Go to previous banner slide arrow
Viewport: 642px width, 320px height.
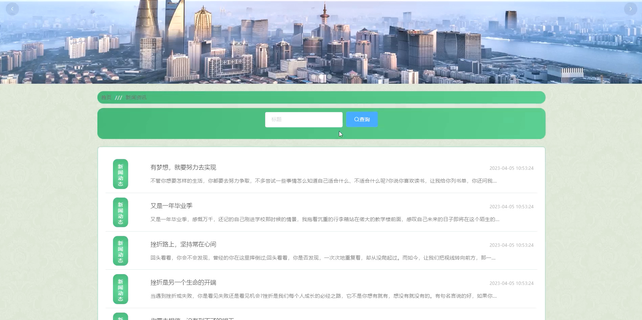pos(12,9)
